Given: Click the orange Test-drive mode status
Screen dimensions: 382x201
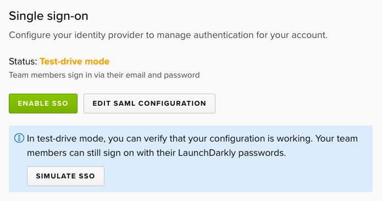Looking at the screenshot, I should pos(75,61).
